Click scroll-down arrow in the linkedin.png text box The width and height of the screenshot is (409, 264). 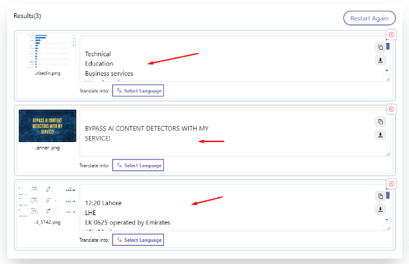click(x=387, y=70)
